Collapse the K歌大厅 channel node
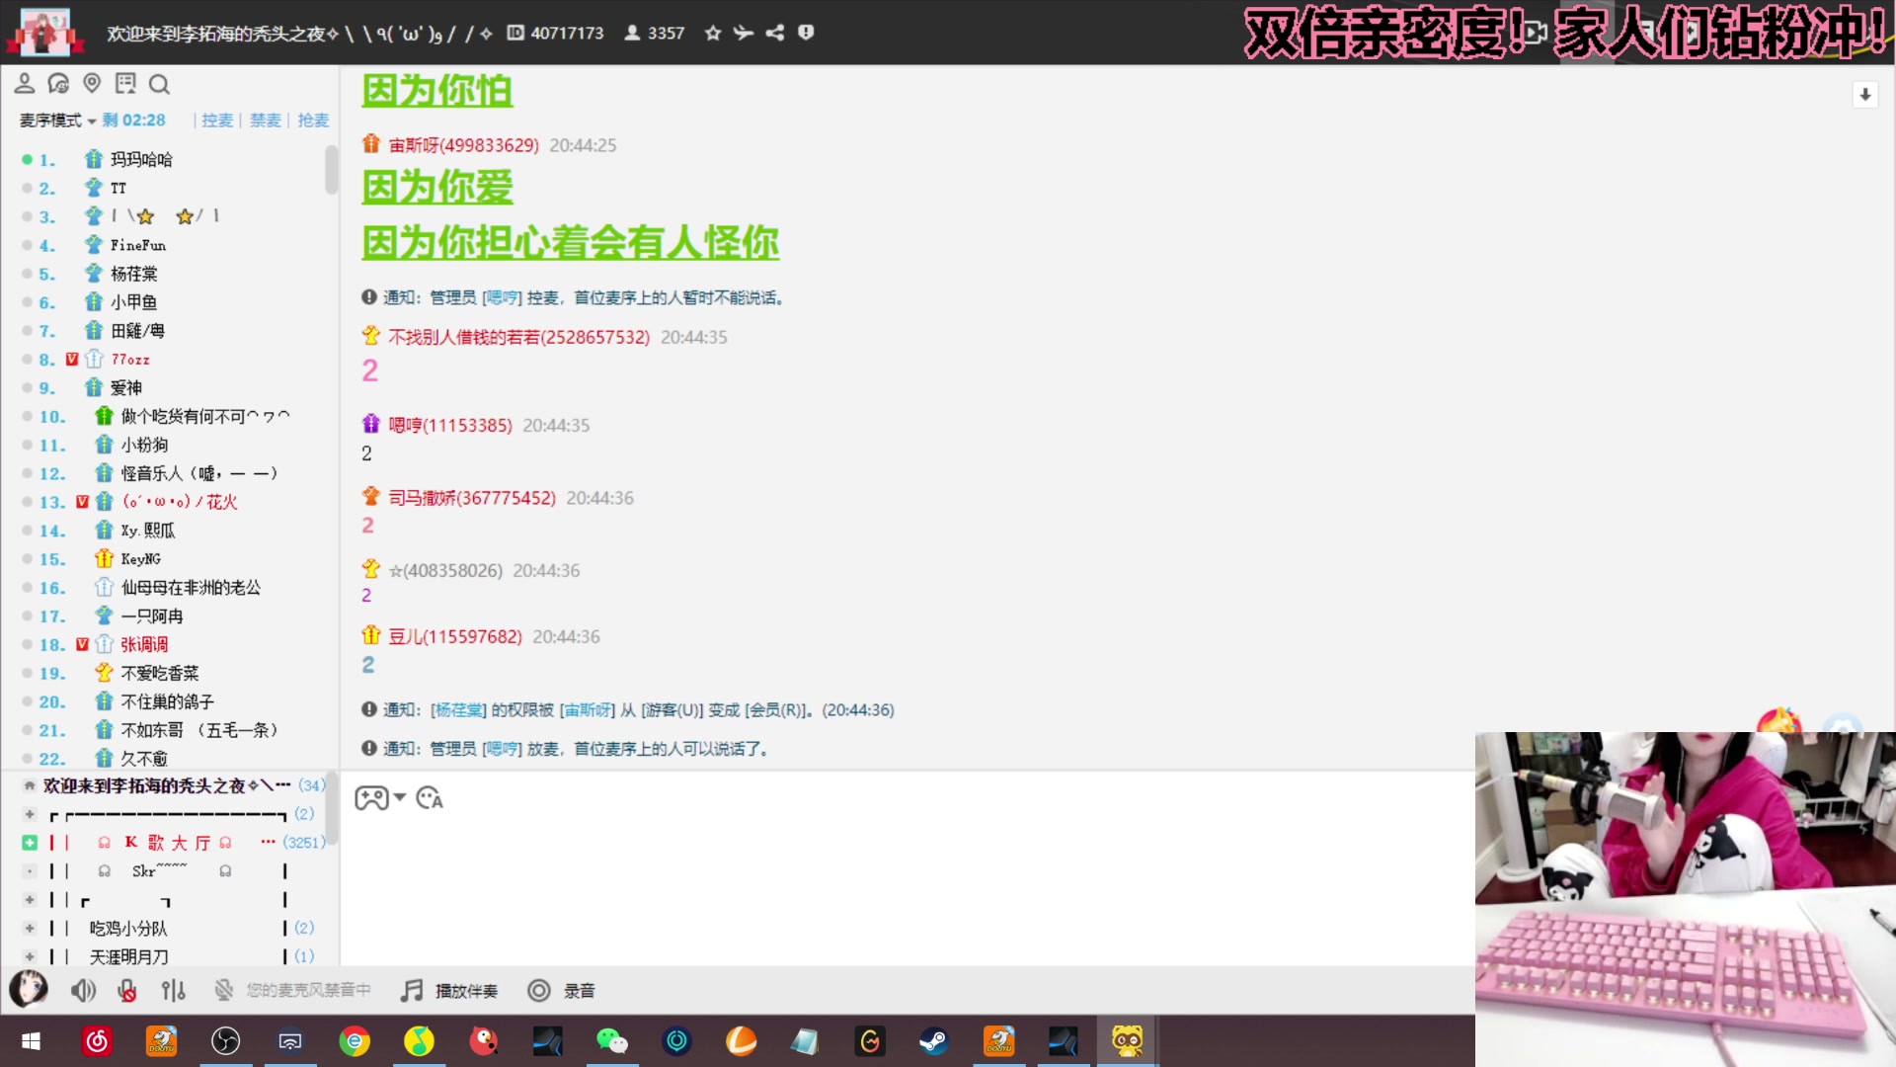 [29, 842]
